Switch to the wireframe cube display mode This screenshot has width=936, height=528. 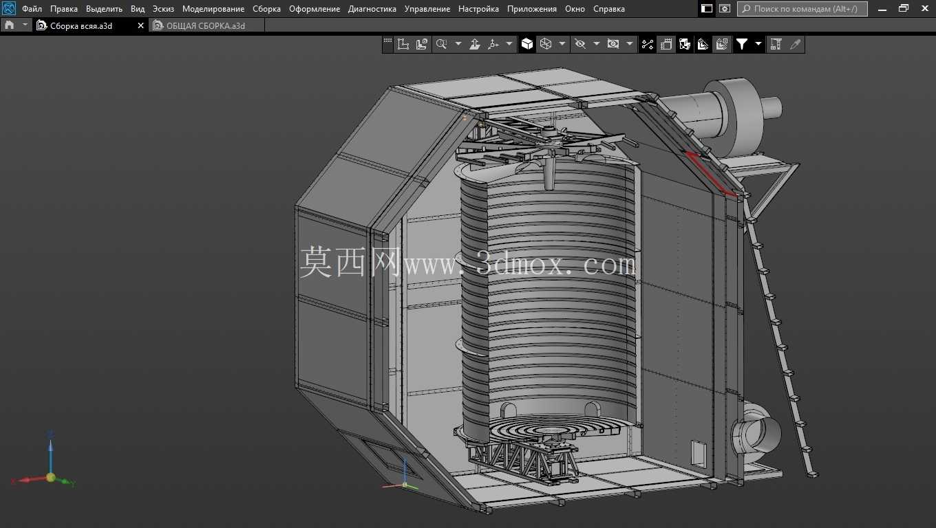pyautogui.click(x=546, y=44)
